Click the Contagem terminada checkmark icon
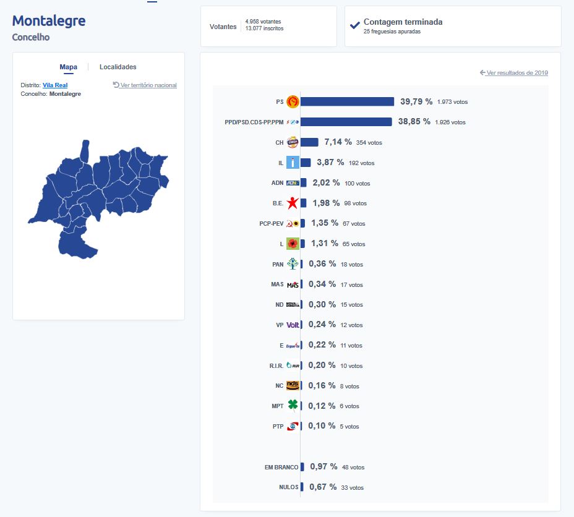The width and height of the screenshot is (574, 517). [354, 25]
